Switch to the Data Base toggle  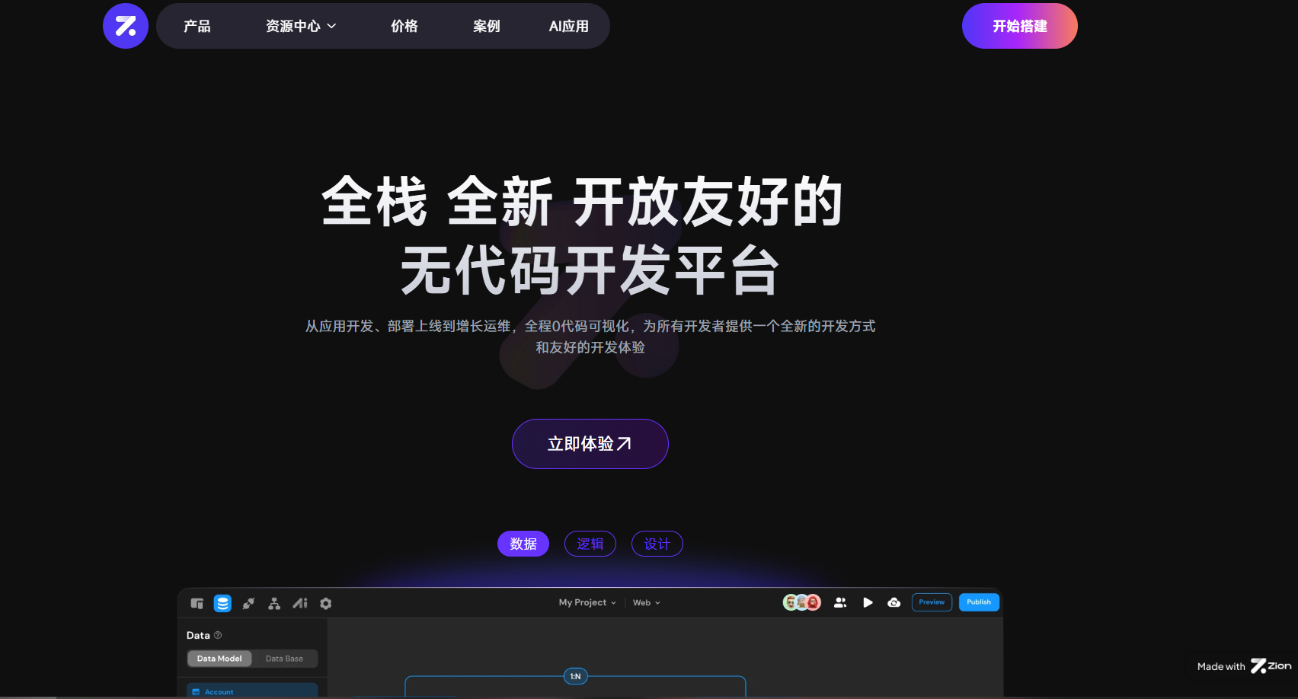click(284, 658)
